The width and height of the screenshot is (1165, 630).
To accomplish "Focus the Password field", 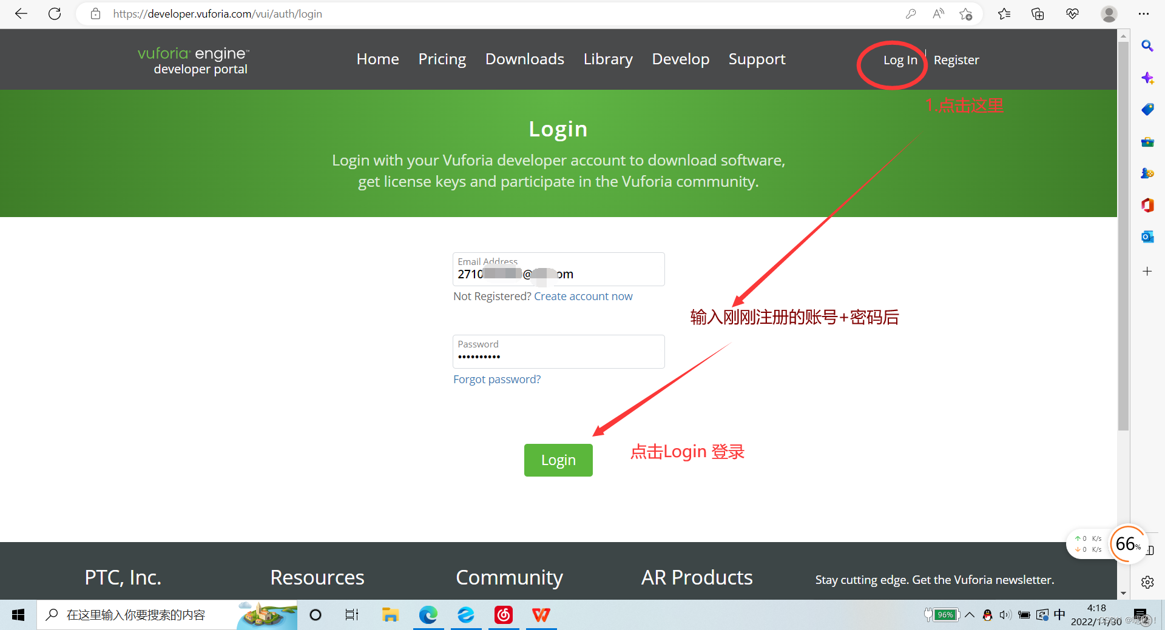I will click(x=559, y=352).
